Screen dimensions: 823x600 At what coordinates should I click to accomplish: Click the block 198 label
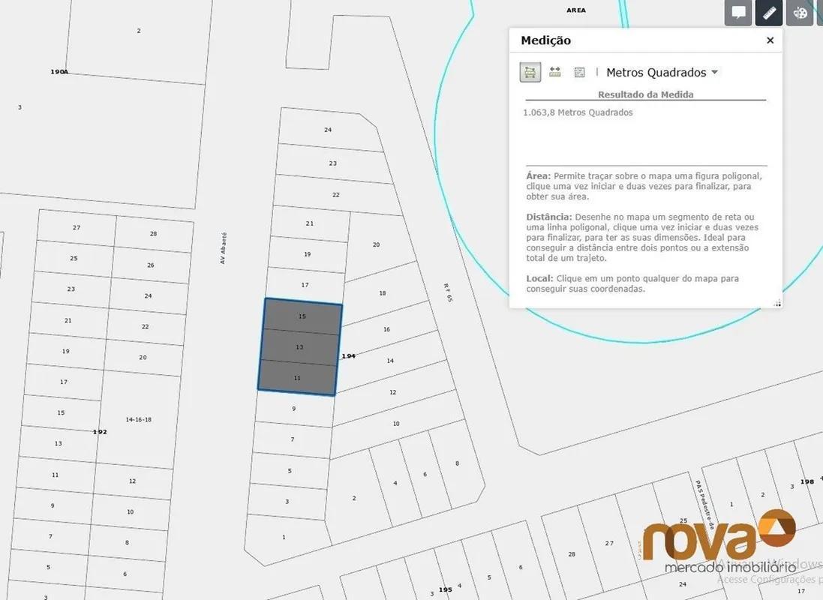coord(807,481)
